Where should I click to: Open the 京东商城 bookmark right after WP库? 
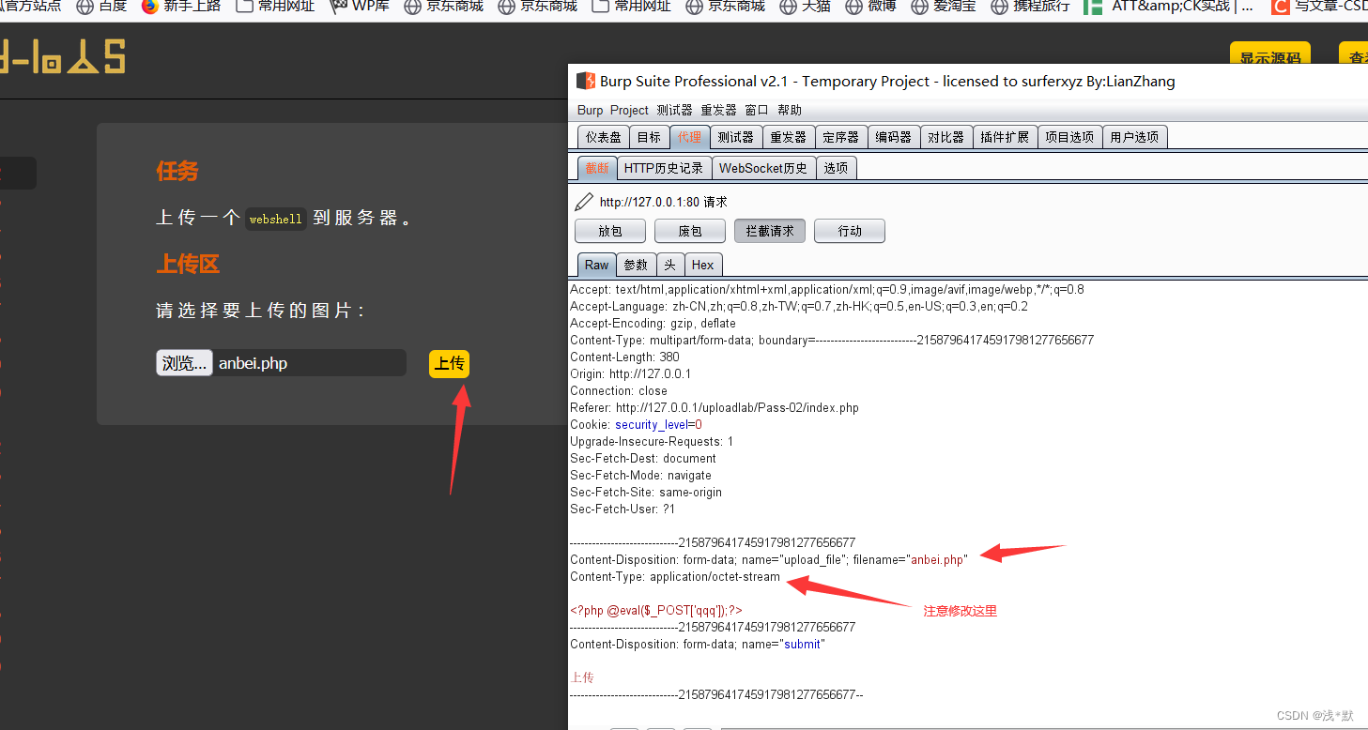(443, 7)
